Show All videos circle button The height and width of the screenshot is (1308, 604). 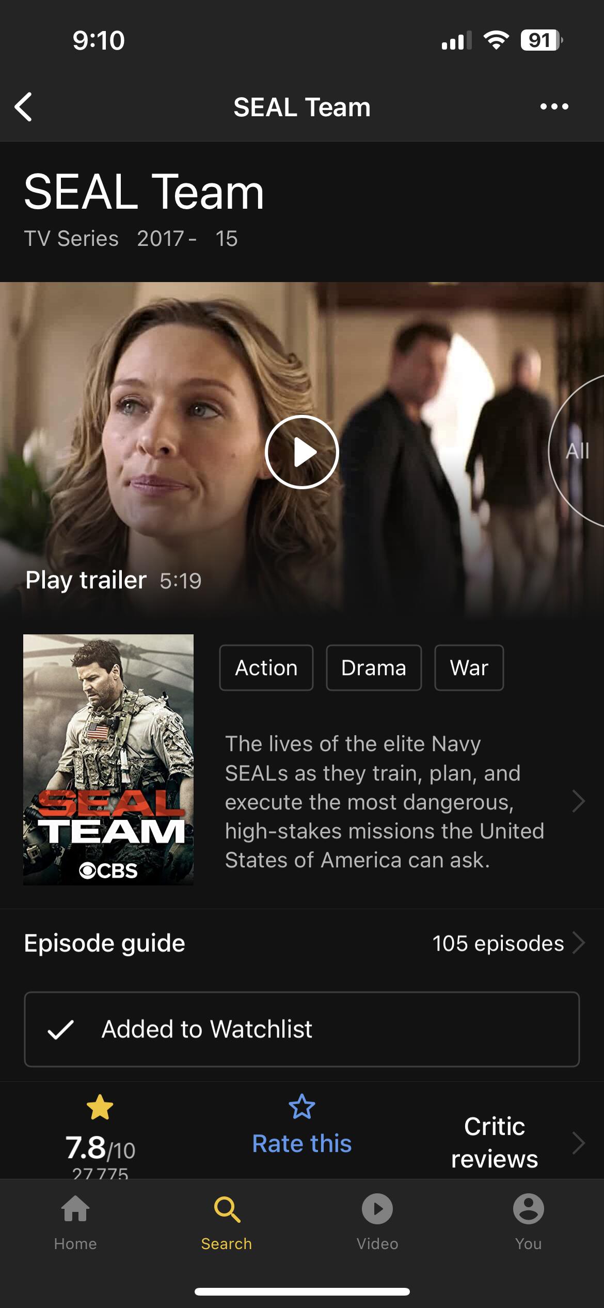click(577, 451)
